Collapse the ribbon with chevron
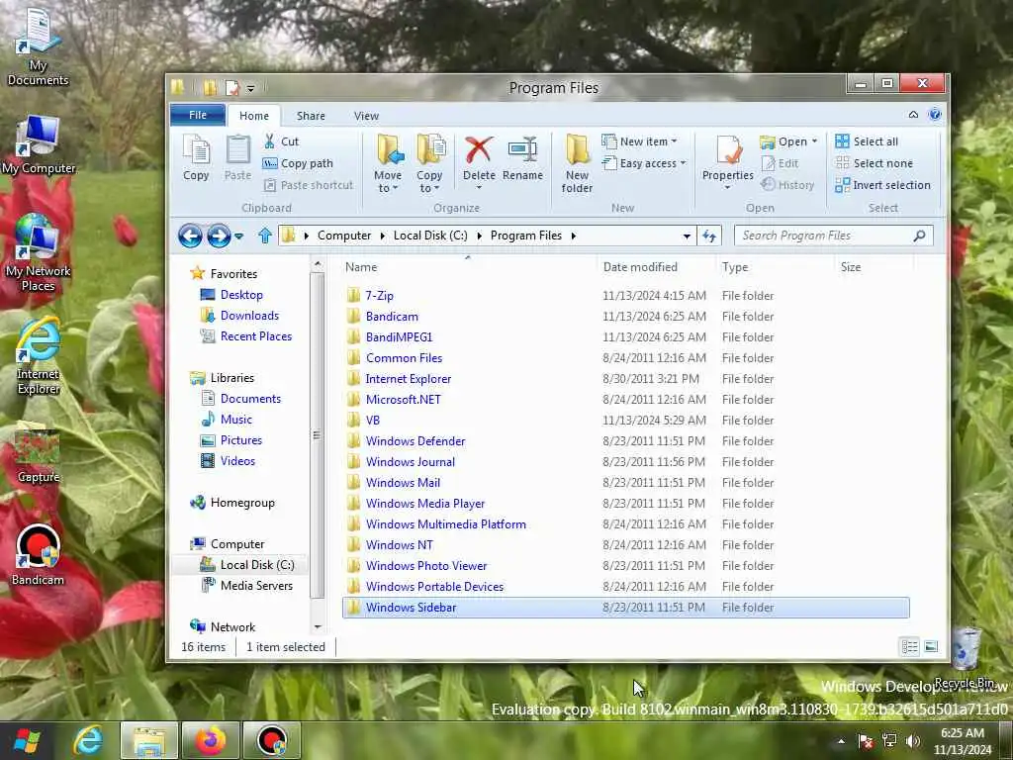The image size is (1013, 760). point(913,115)
